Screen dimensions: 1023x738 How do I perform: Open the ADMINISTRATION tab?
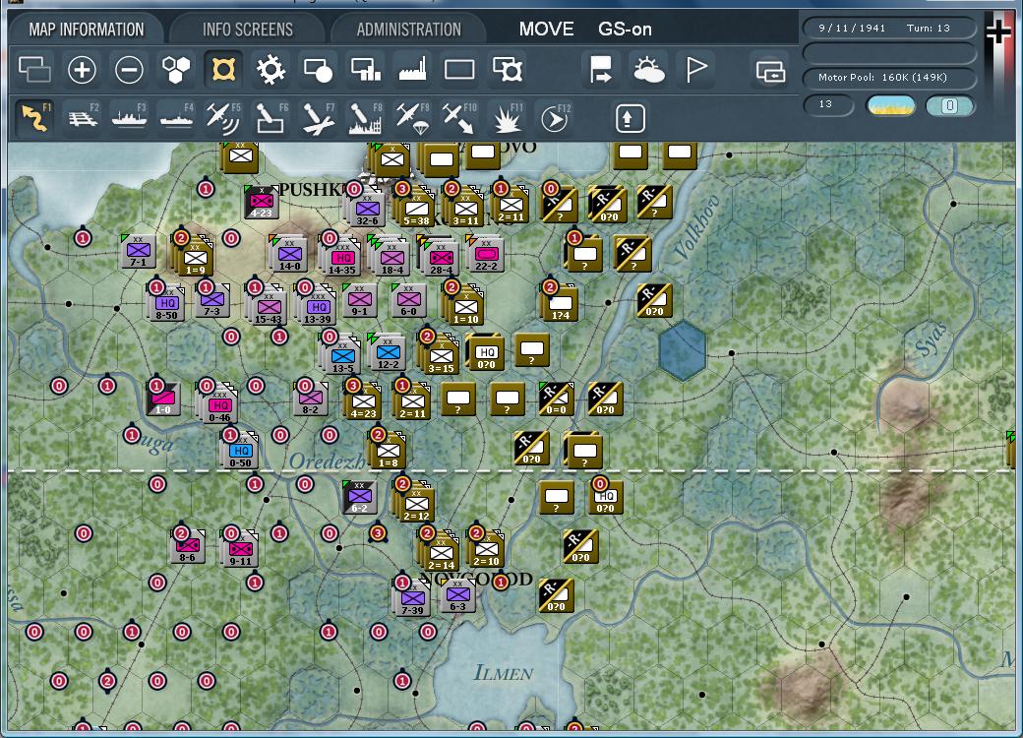tap(407, 29)
